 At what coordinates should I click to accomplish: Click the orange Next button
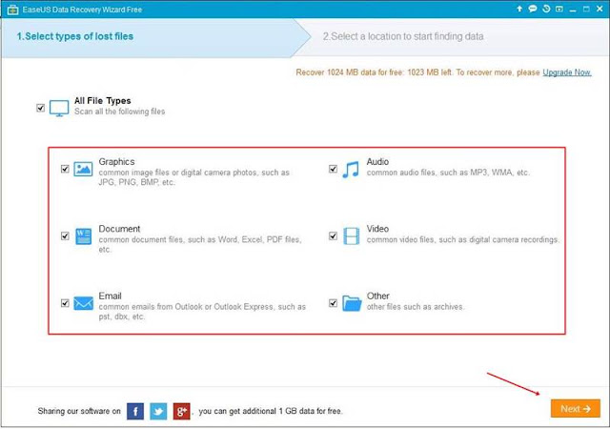pyautogui.click(x=576, y=409)
